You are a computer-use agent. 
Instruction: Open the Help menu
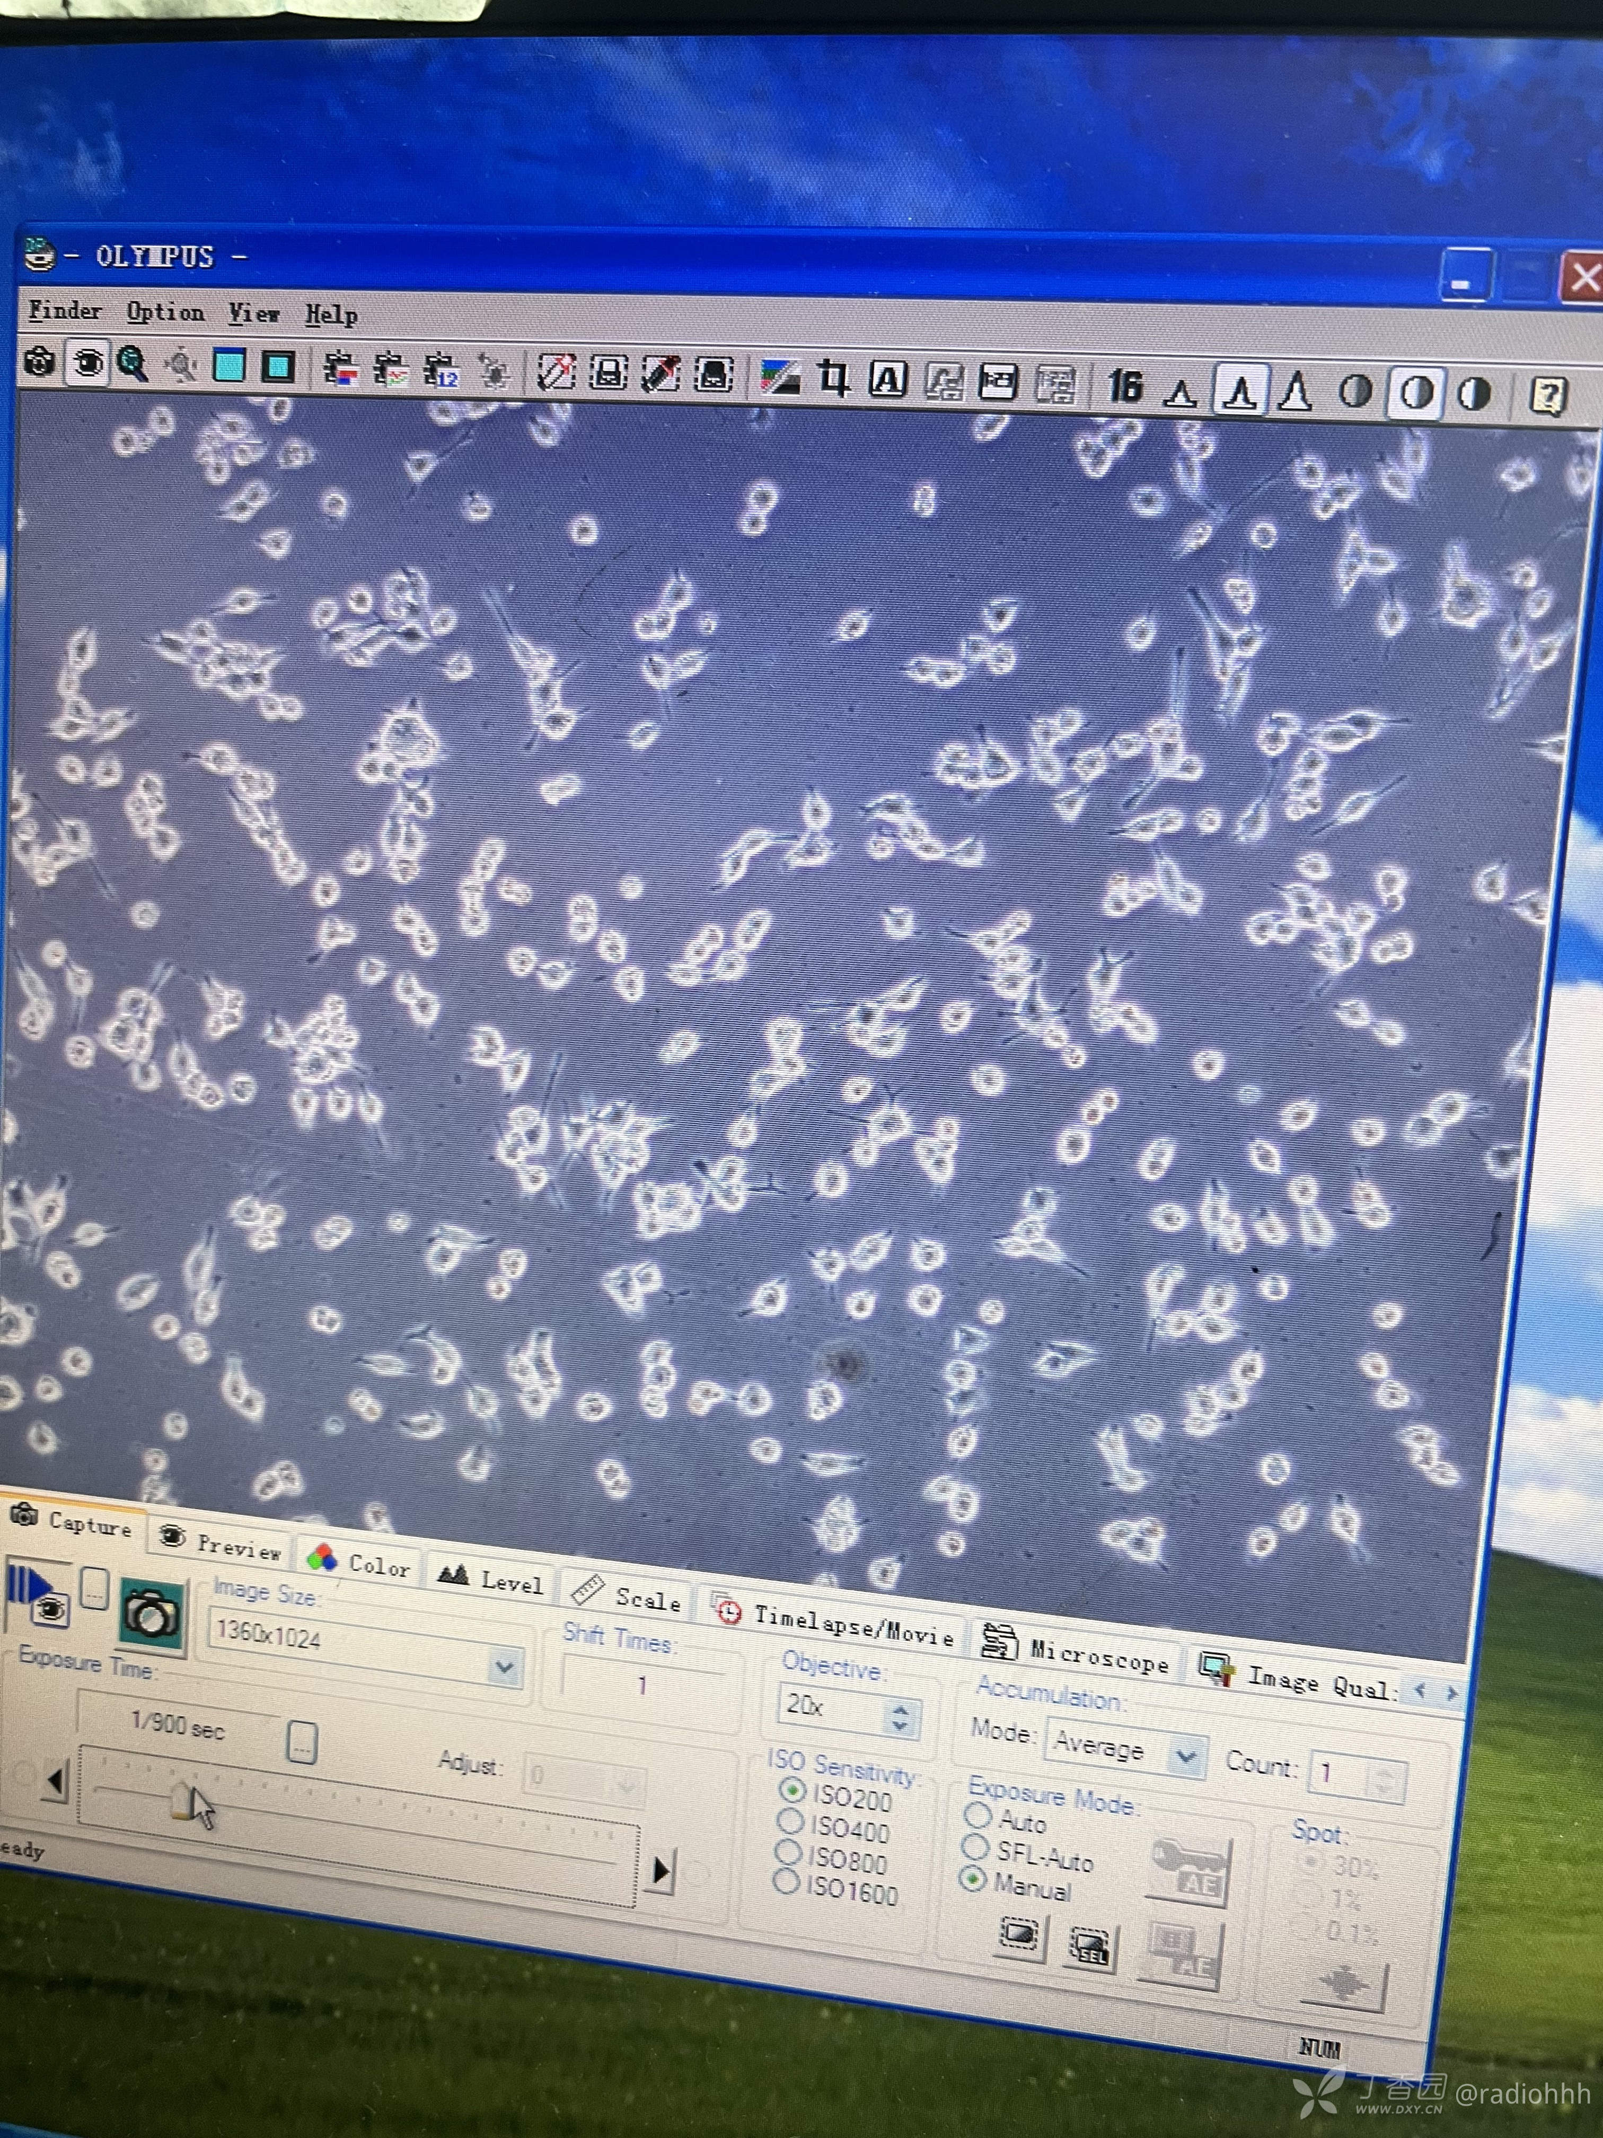[x=331, y=315]
